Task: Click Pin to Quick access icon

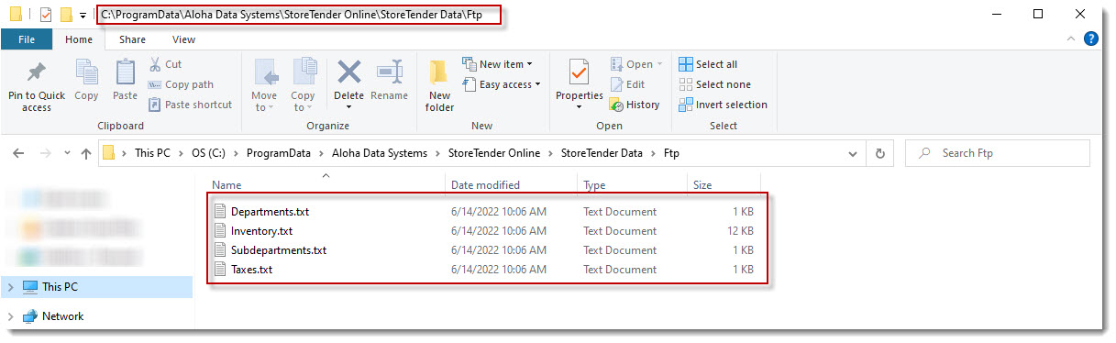Action: click(37, 73)
